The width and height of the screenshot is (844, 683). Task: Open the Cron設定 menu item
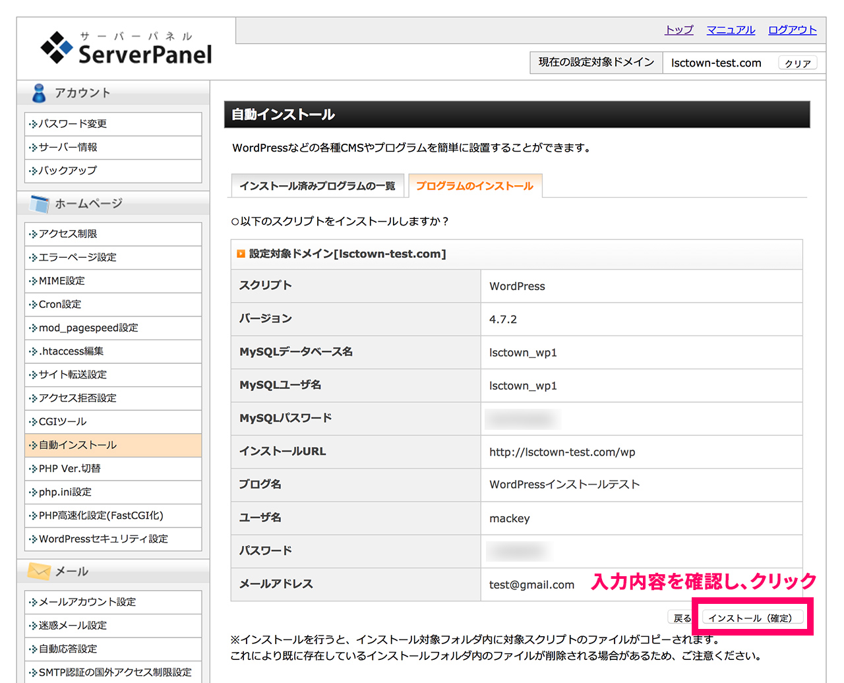tap(60, 305)
